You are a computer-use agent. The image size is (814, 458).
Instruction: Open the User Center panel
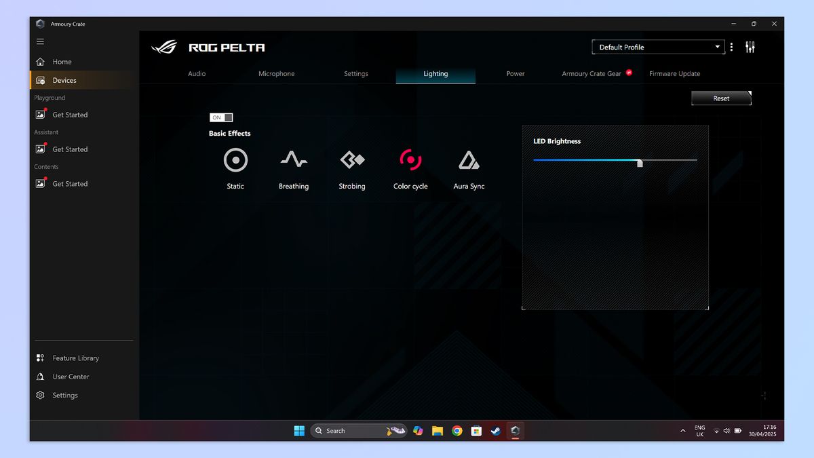(71, 376)
